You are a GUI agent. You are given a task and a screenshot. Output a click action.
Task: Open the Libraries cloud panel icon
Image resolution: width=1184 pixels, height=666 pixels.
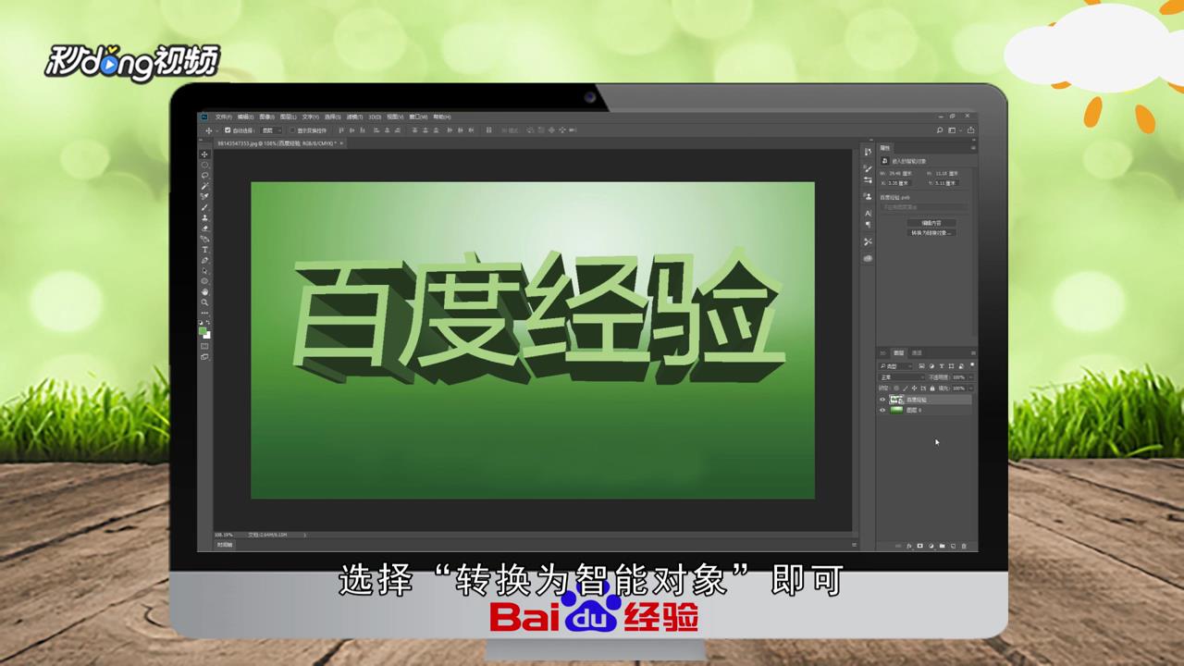point(868,258)
